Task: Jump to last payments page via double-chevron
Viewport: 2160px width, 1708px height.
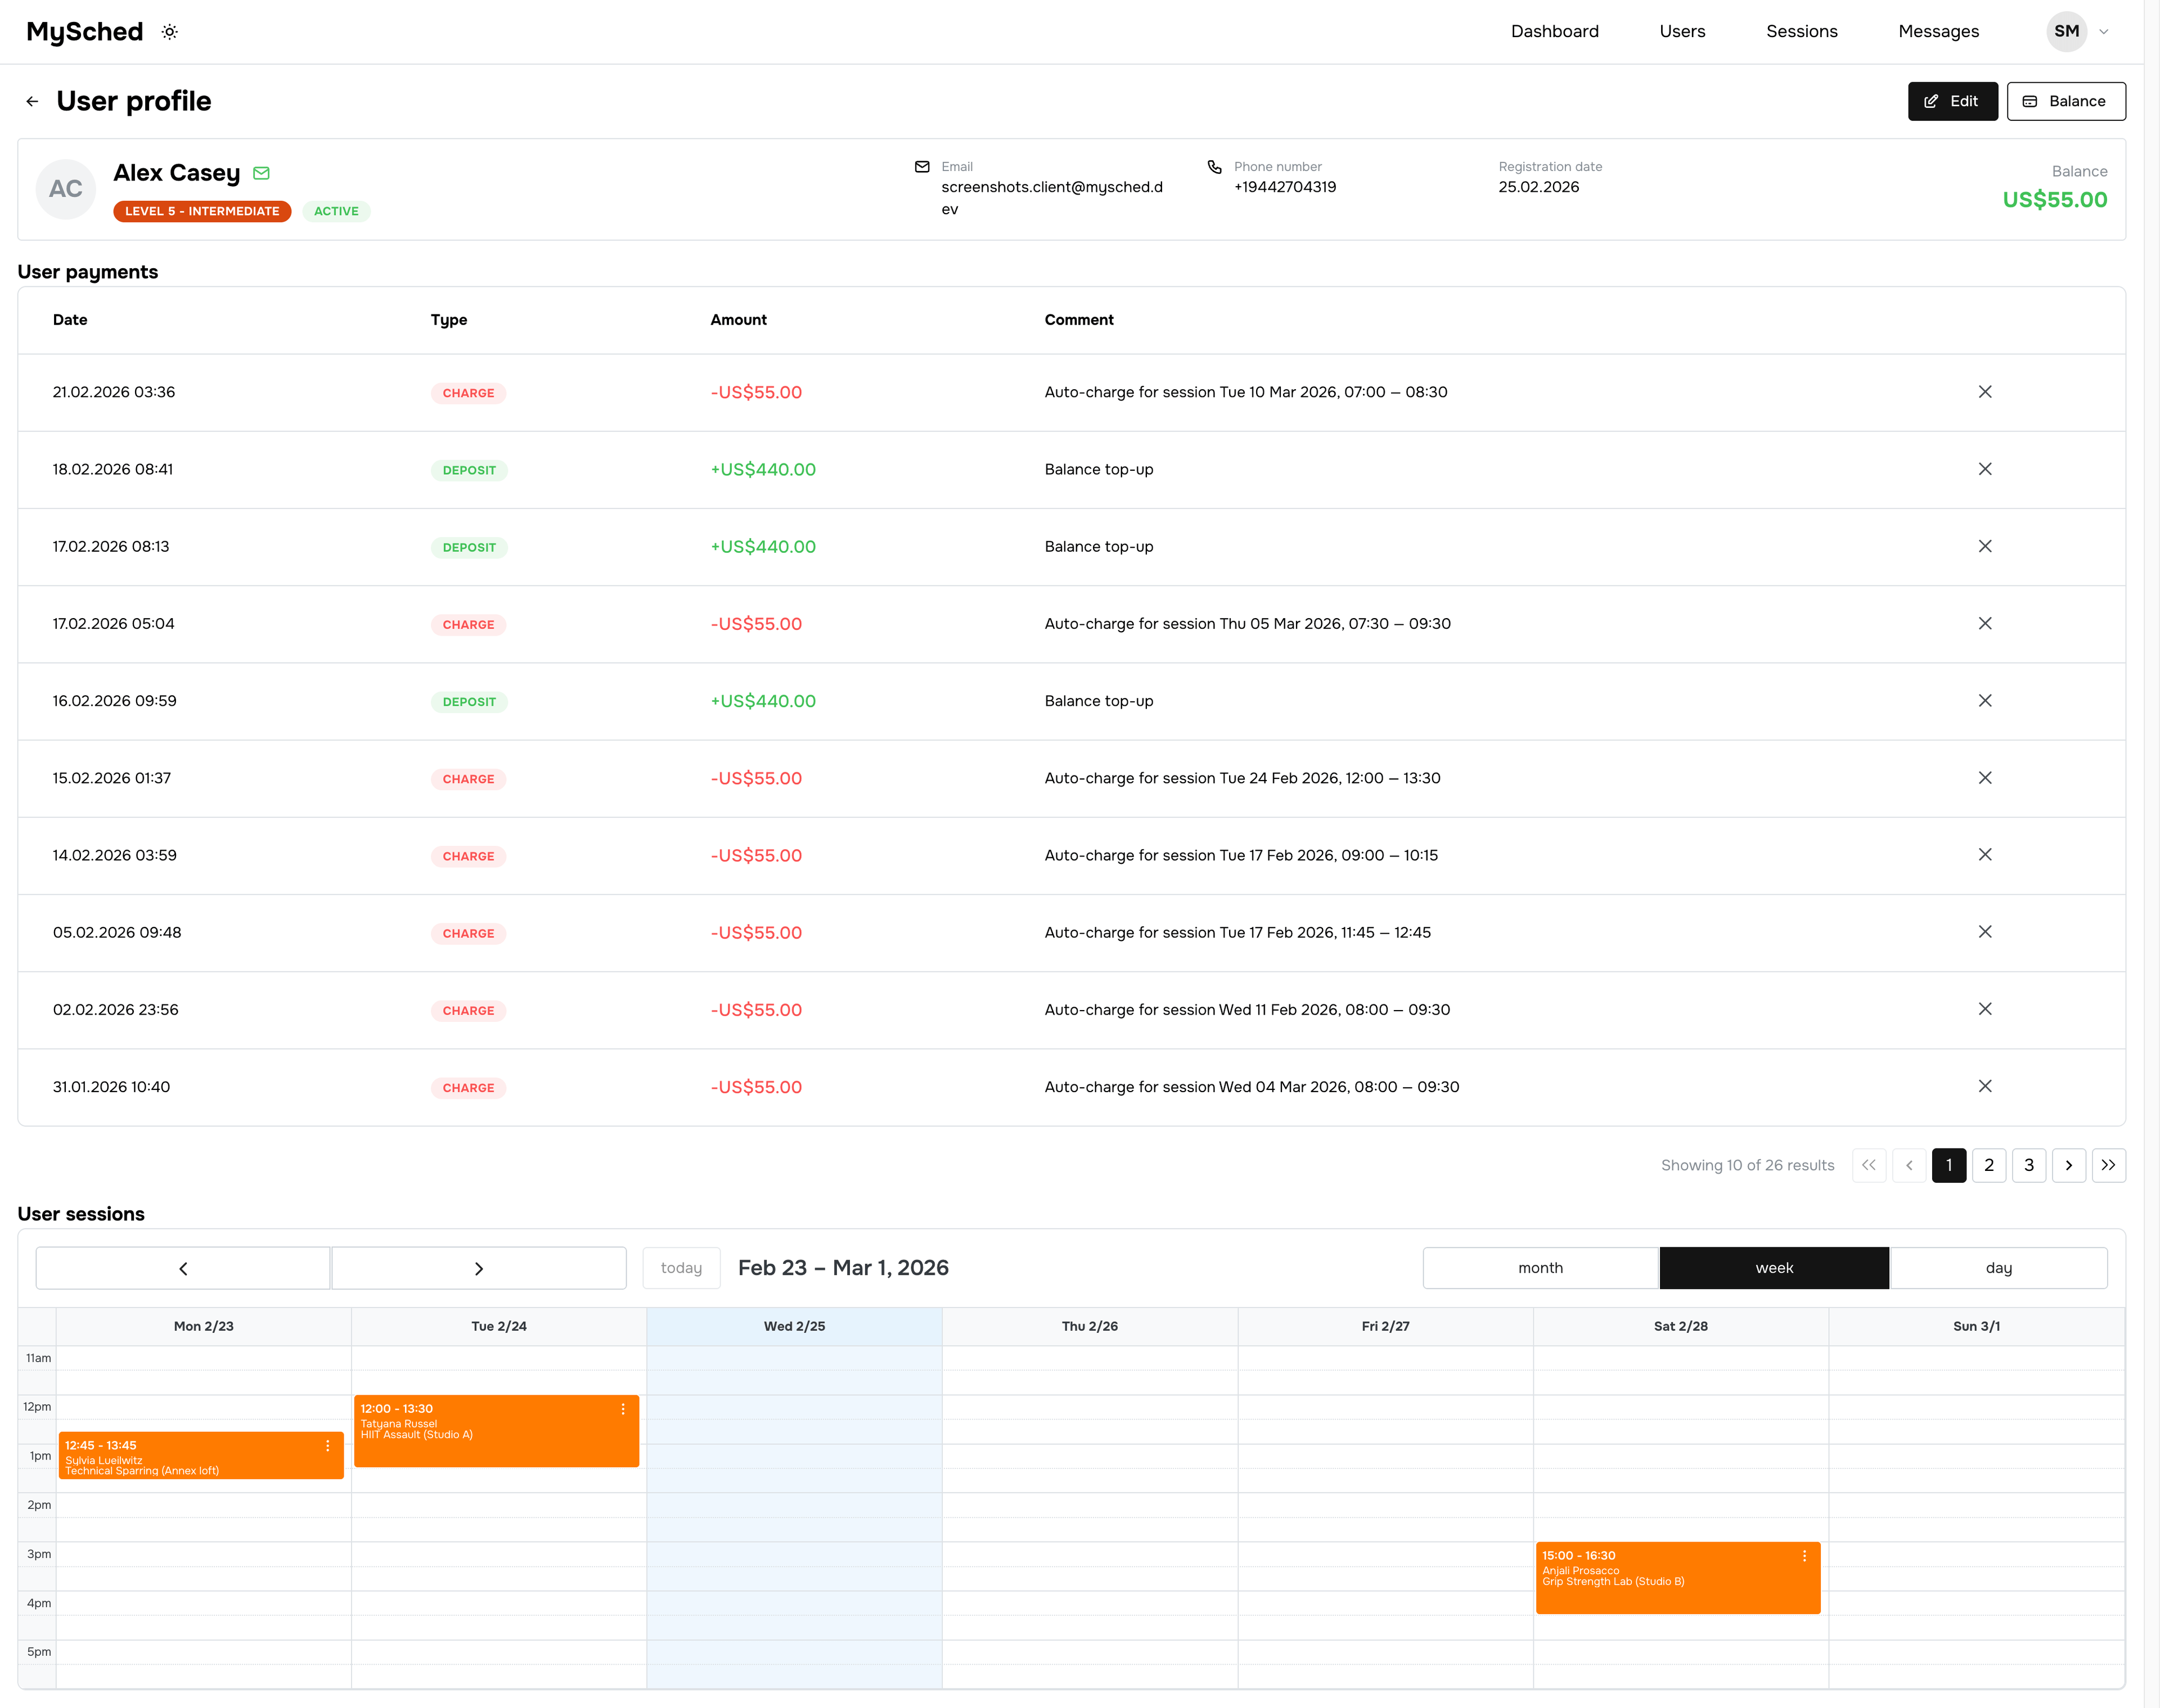Action: (2110, 1165)
